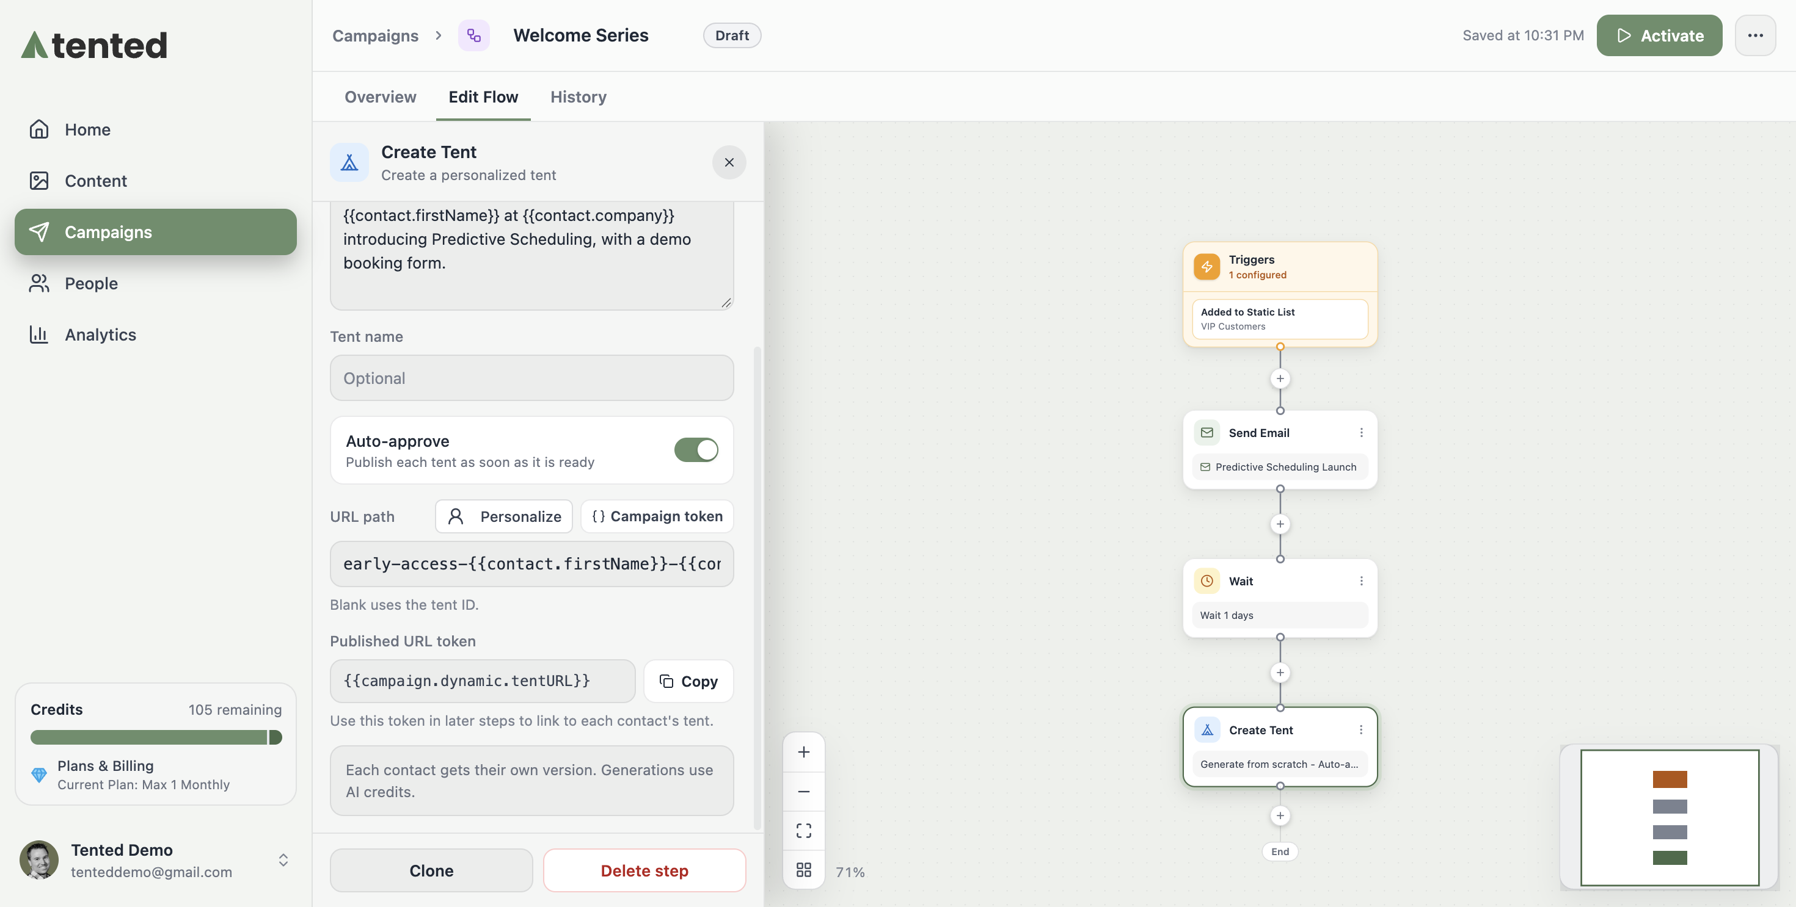Add a step after Wait node
1796x907 pixels.
pyautogui.click(x=1279, y=672)
